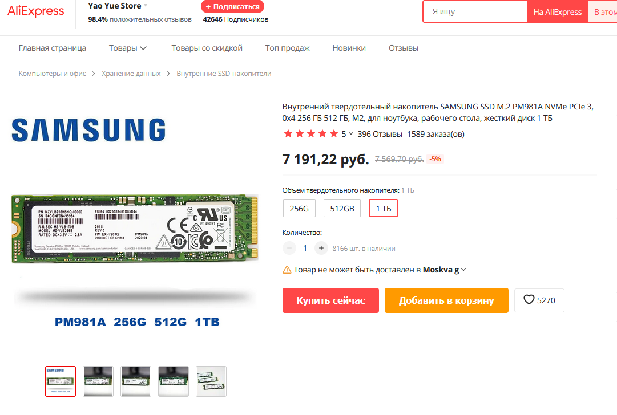This screenshot has height=415, width=617.
Task: Click the Я ищу search field
Action: coord(475,12)
